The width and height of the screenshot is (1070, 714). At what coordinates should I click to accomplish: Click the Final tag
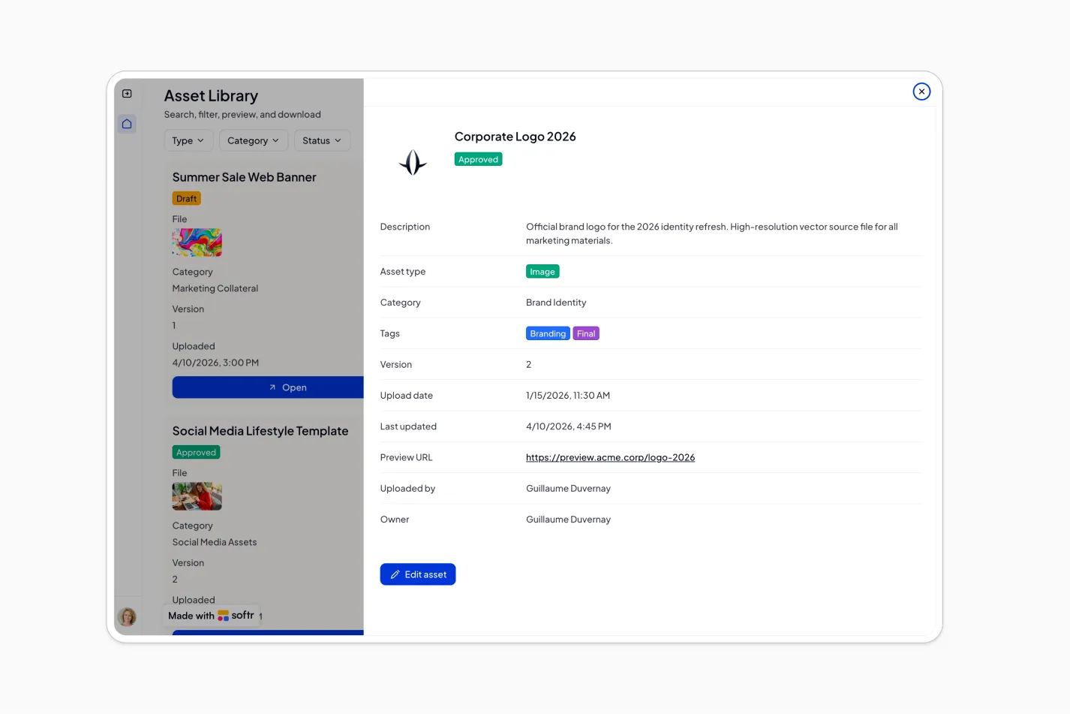pyautogui.click(x=586, y=333)
